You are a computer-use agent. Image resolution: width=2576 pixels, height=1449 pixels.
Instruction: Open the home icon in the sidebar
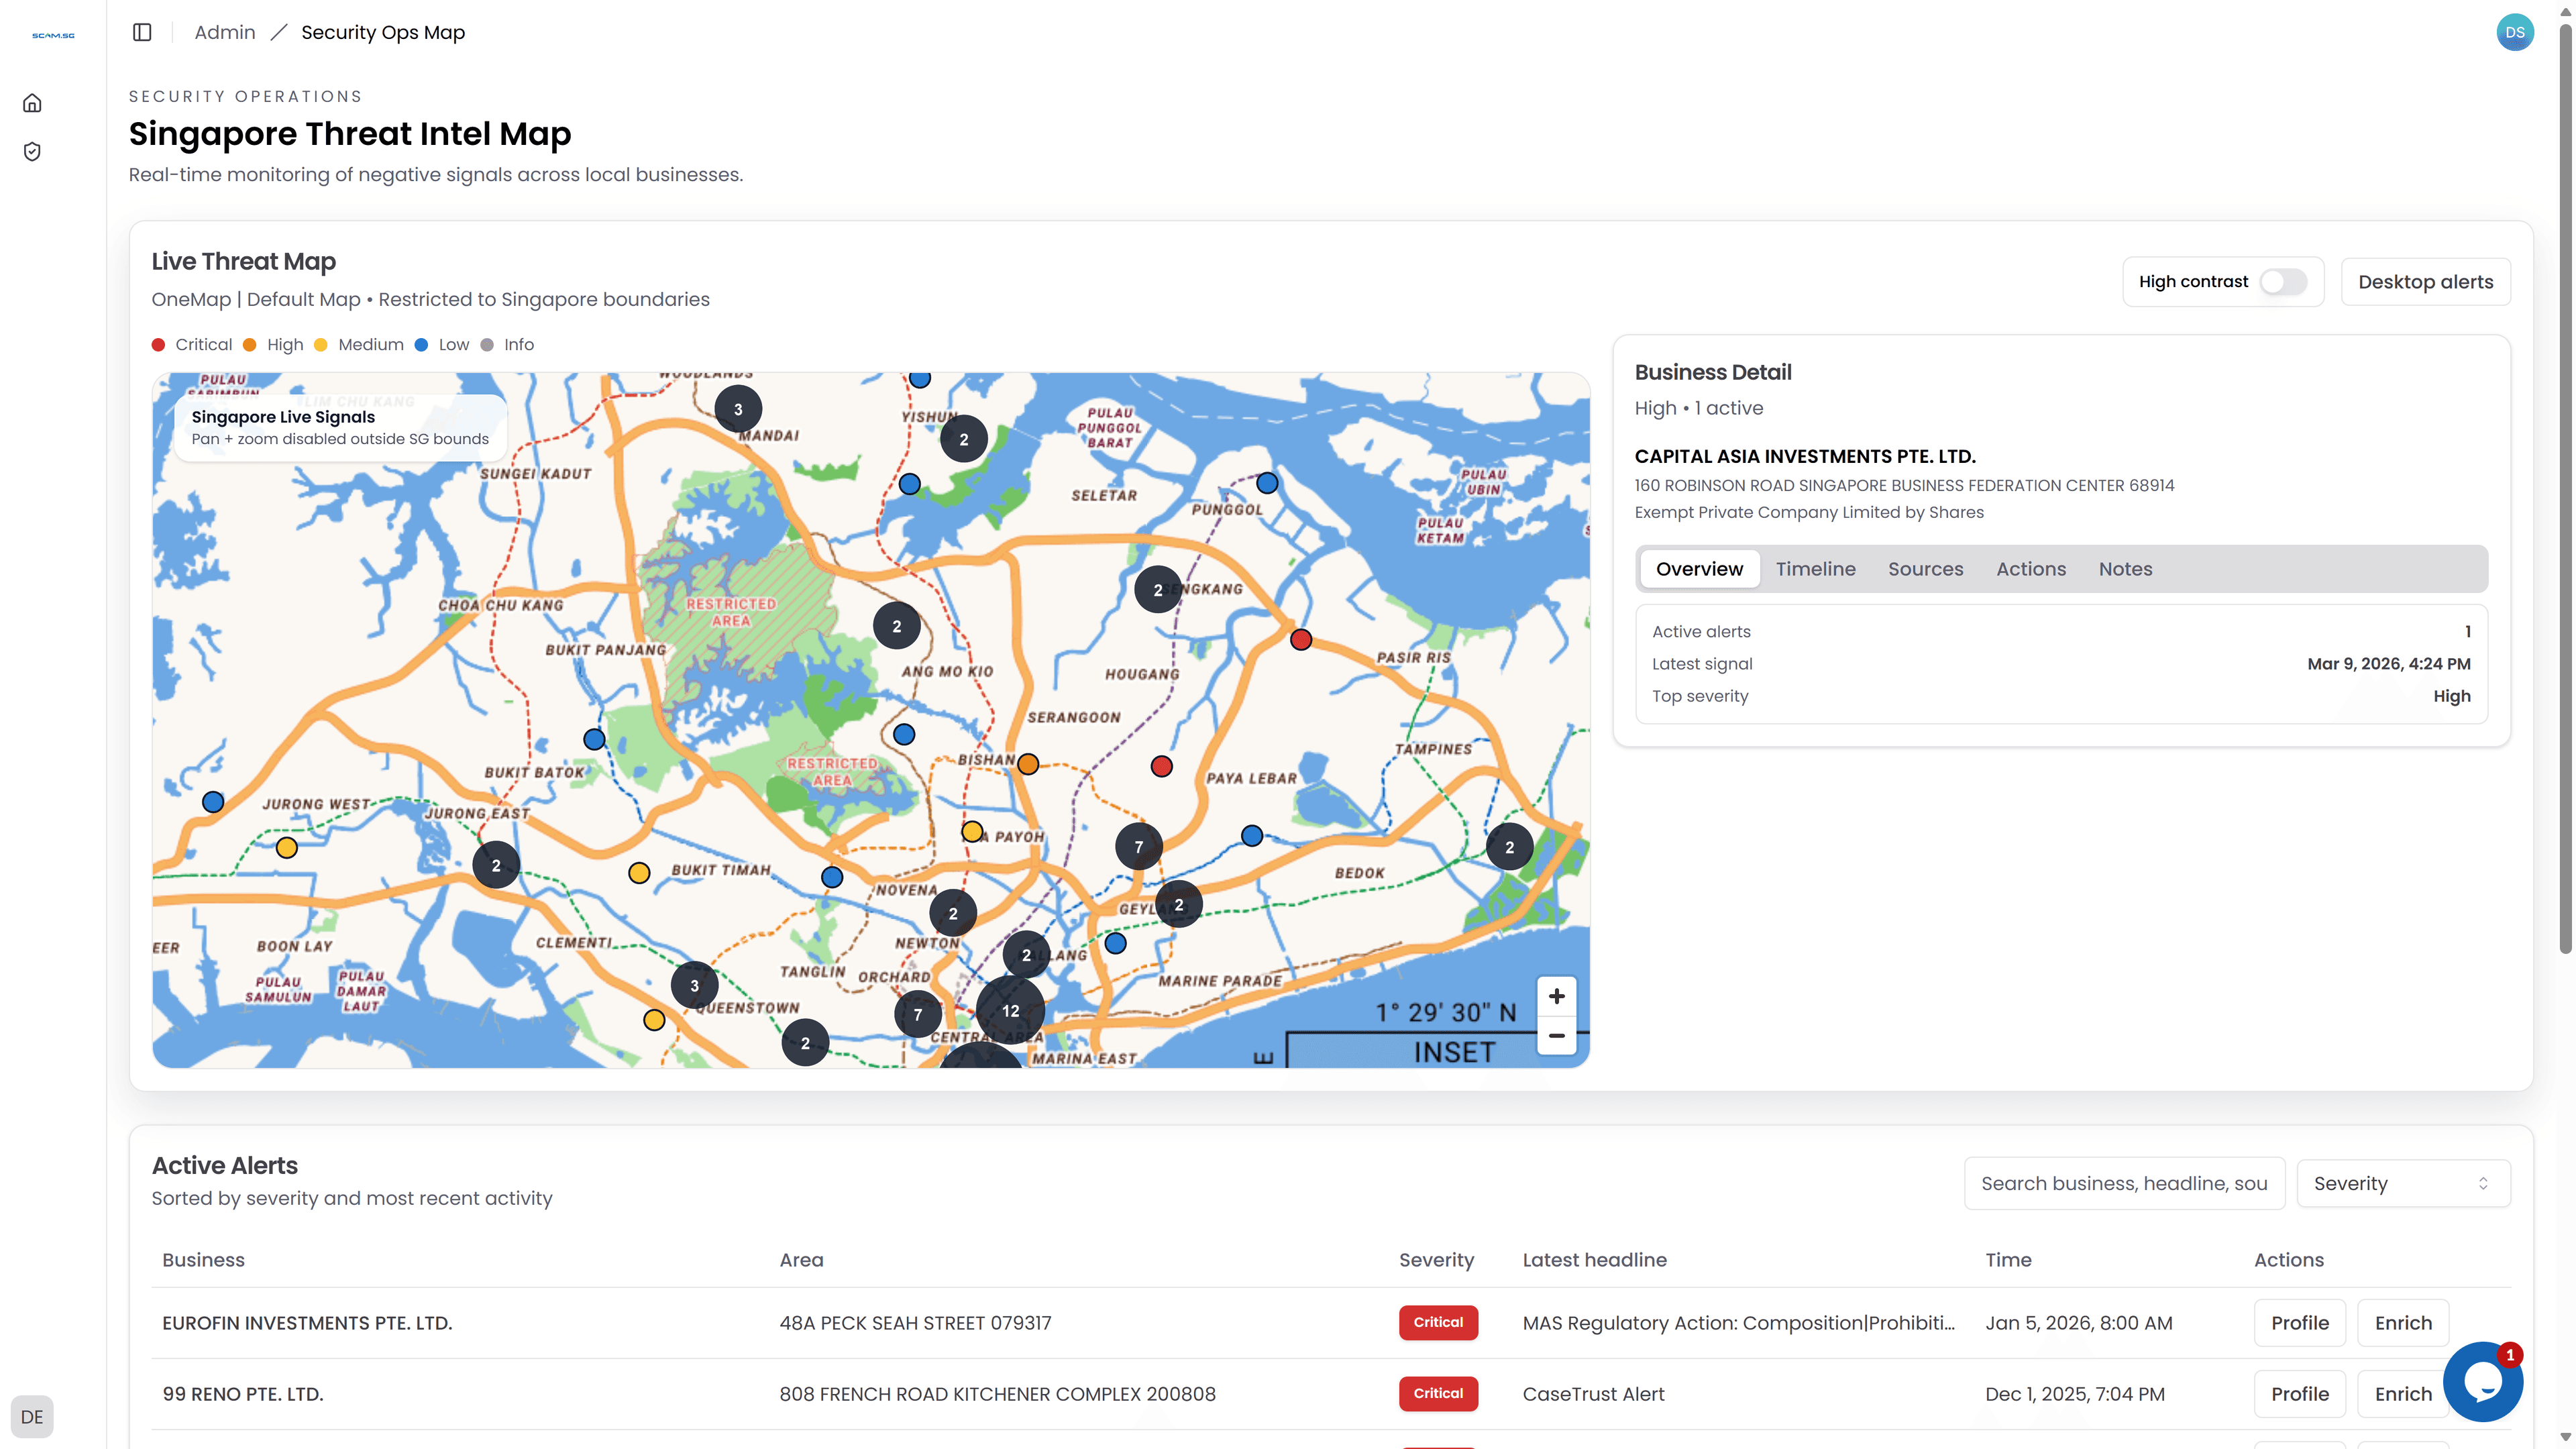32,102
